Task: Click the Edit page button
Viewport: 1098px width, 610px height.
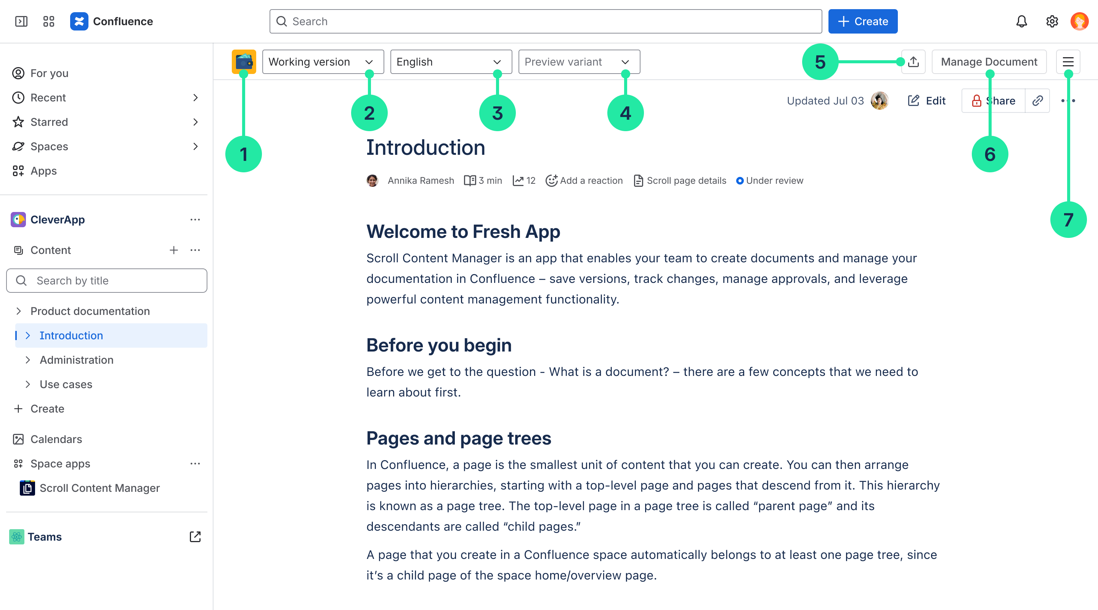Action: tap(927, 101)
